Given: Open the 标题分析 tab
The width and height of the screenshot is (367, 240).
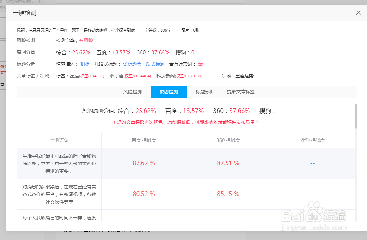Looking at the screenshot, I should (x=205, y=92).
